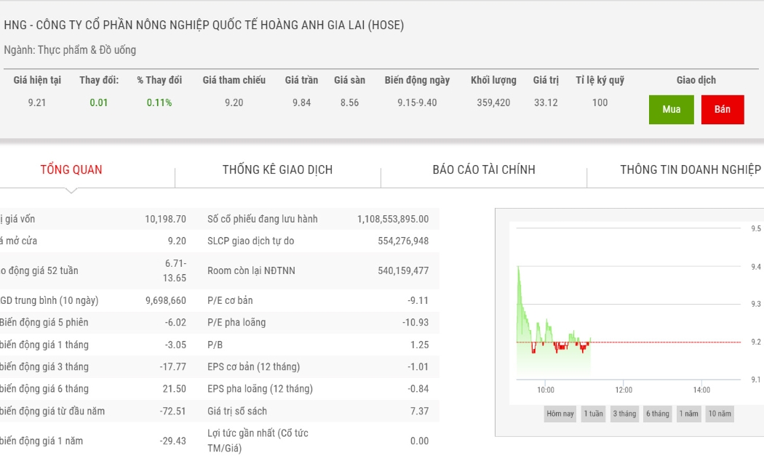Click the P/E pha loãng value -10.93

point(415,322)
